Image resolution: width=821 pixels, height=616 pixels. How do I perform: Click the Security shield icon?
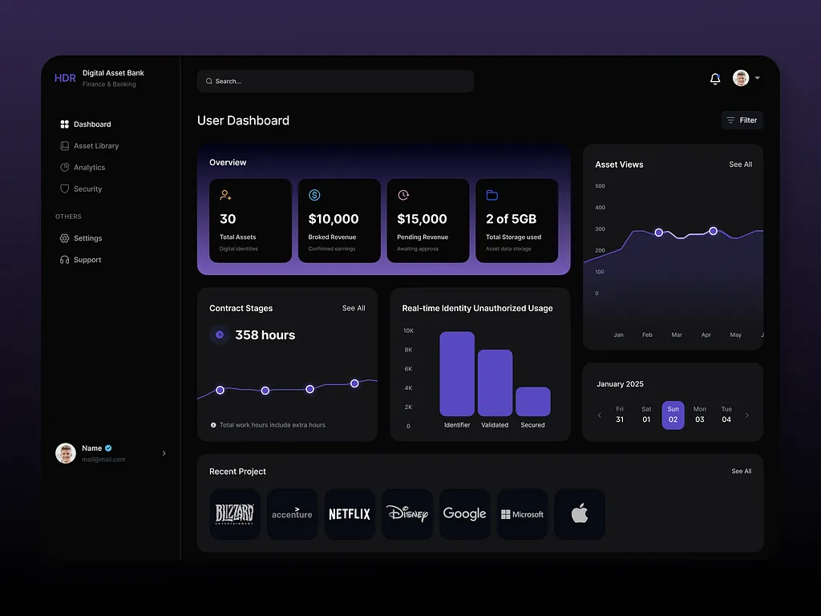64,188
